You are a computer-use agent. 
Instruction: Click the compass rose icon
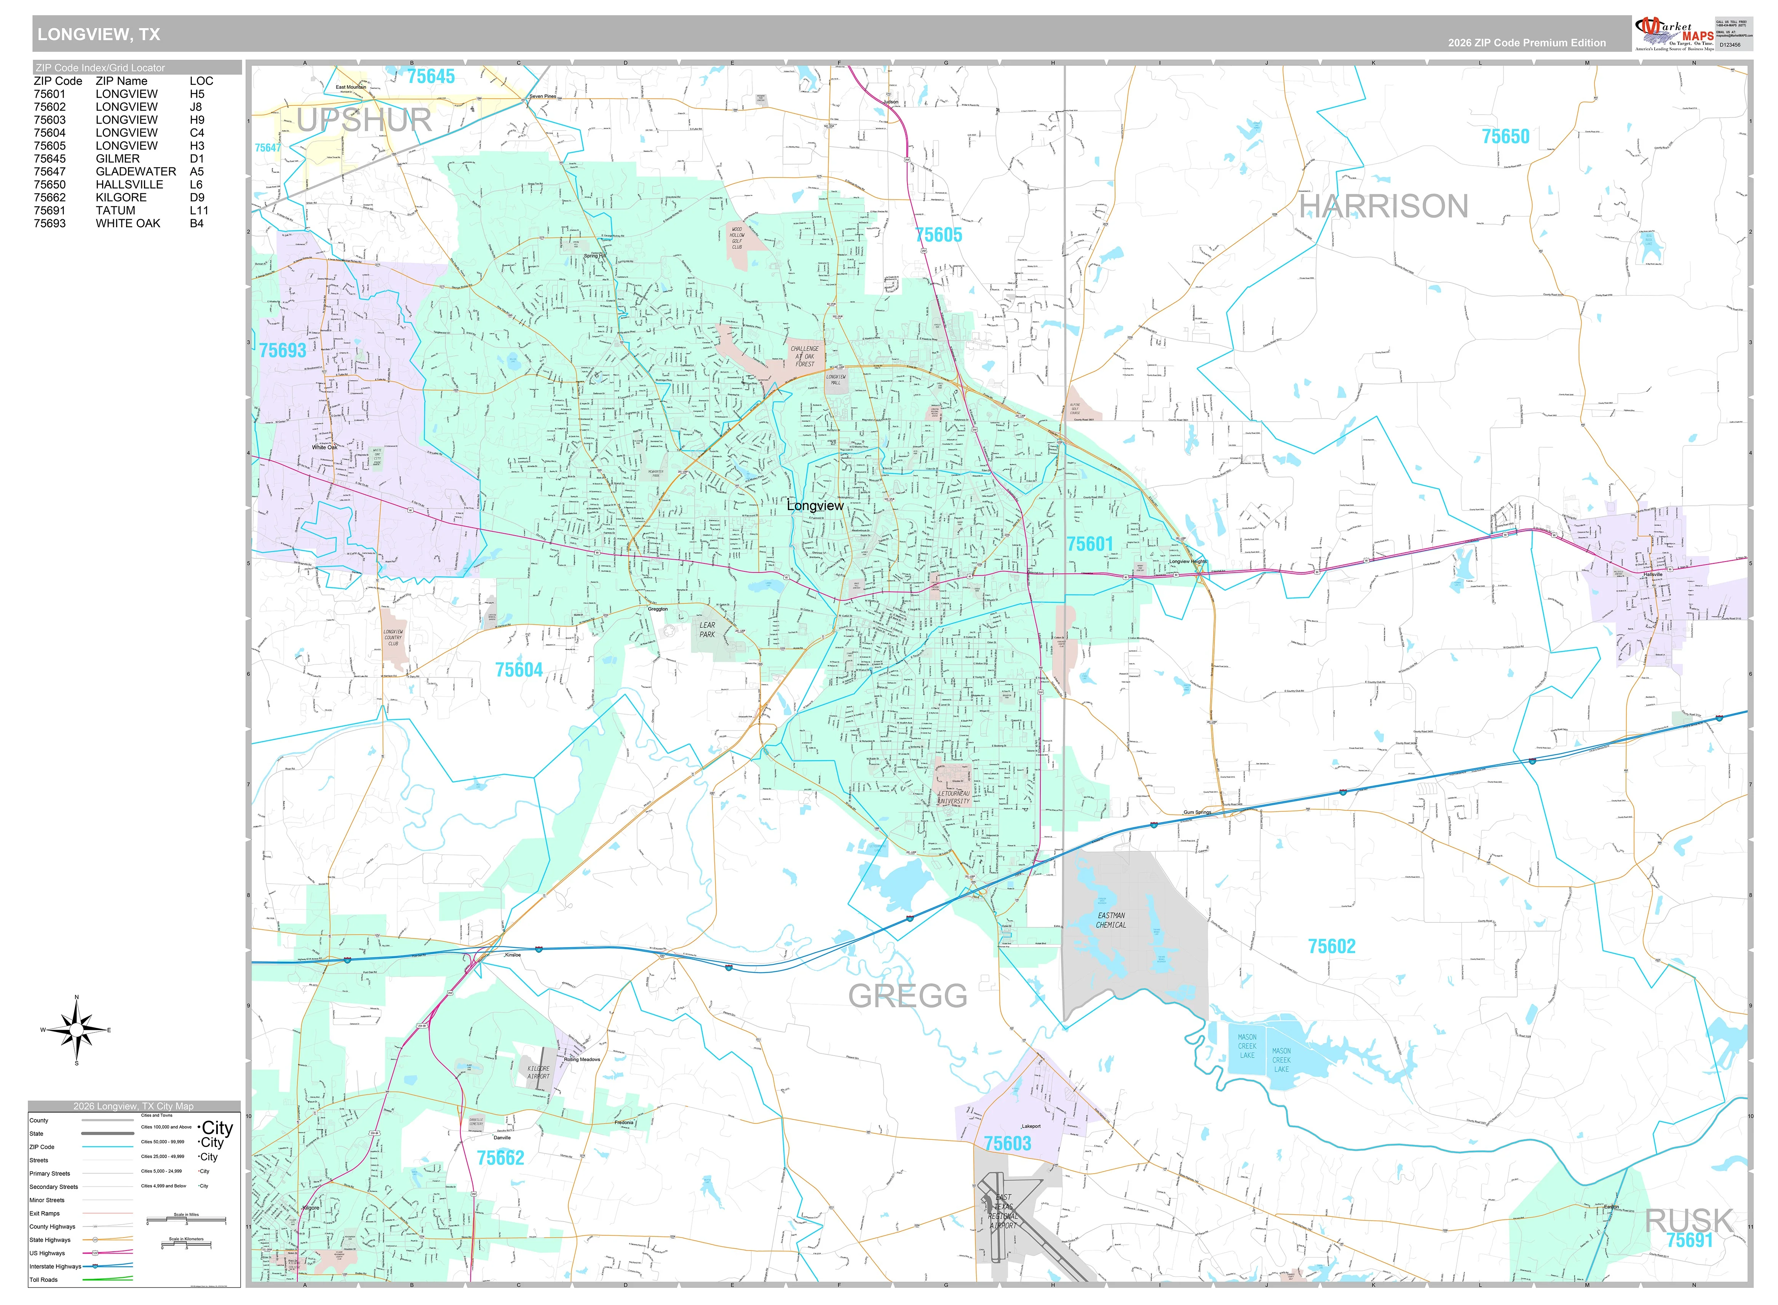coord(77,1030)
